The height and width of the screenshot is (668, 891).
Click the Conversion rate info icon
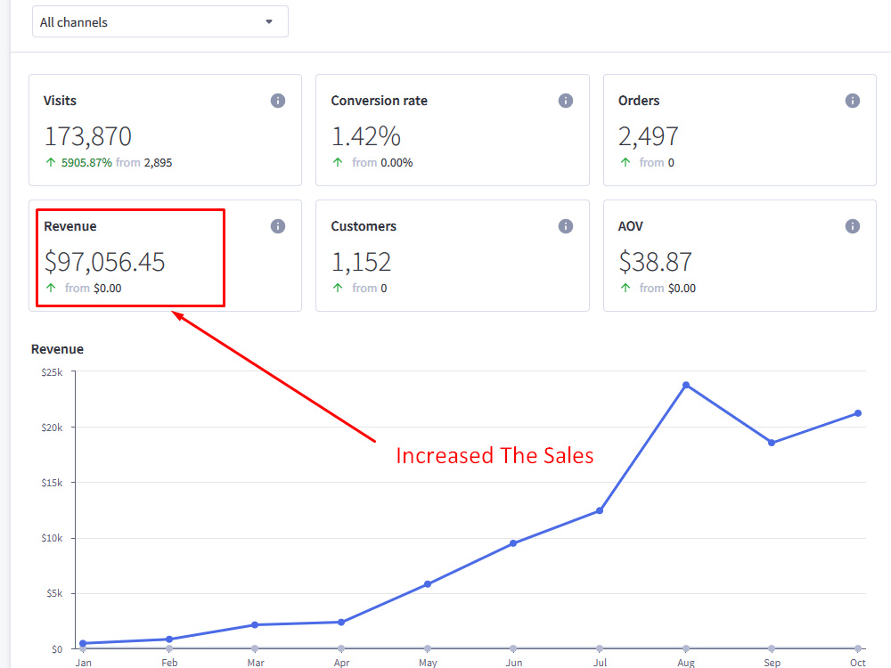click(566, 101)
